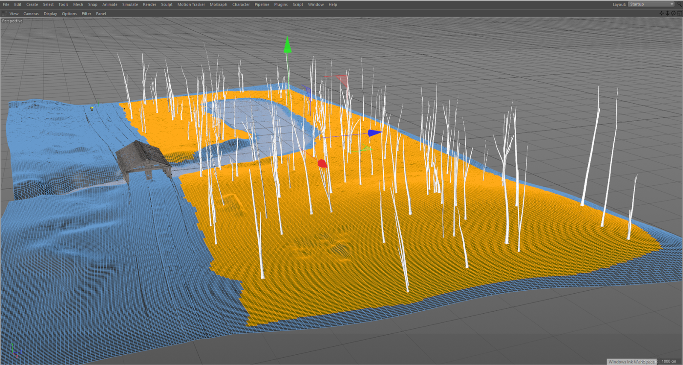Open the viewport Display menu

tap(50, 14)
